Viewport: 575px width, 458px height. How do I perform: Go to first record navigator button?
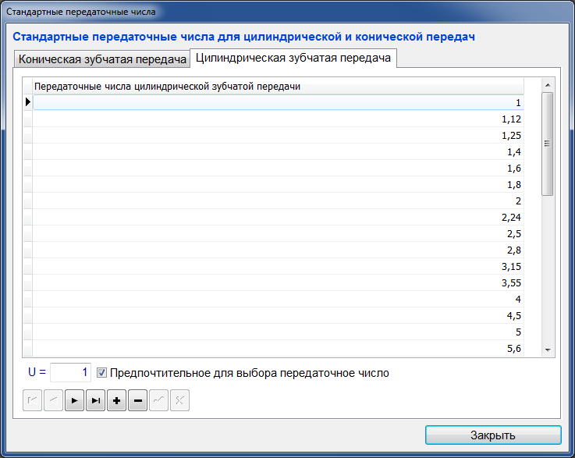click(32, 400)
